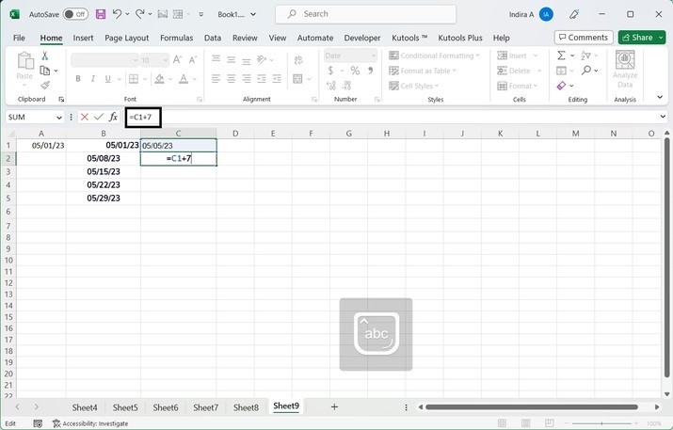This screenshot has width=673, height=430.
Task: Expand the Name Box dropdown
Action: pyautogui.click(x=58, y=118)
